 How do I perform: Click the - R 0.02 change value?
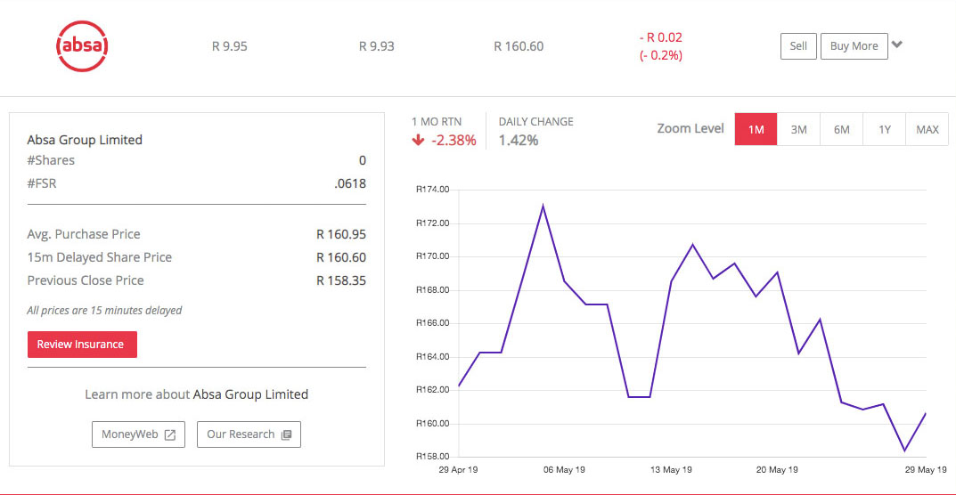click(x=660, y=37)
